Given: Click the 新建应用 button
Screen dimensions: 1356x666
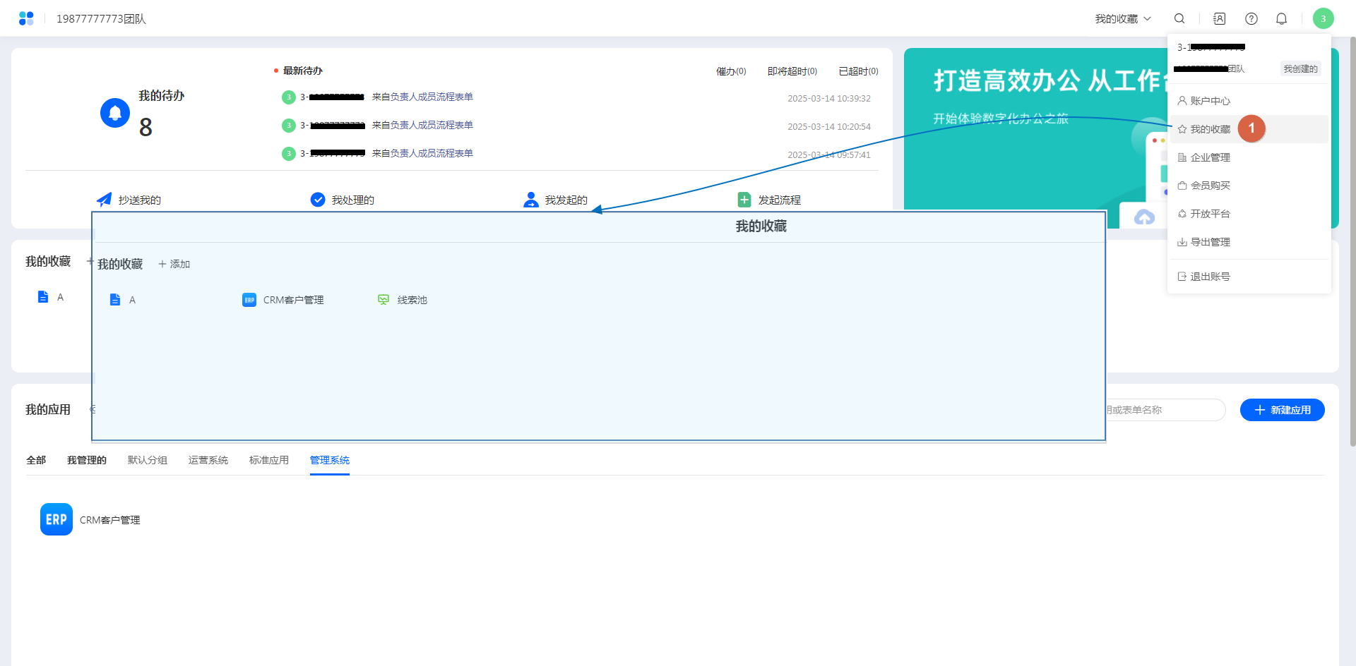Looking at the screenshot, I should coord(1282,410).
